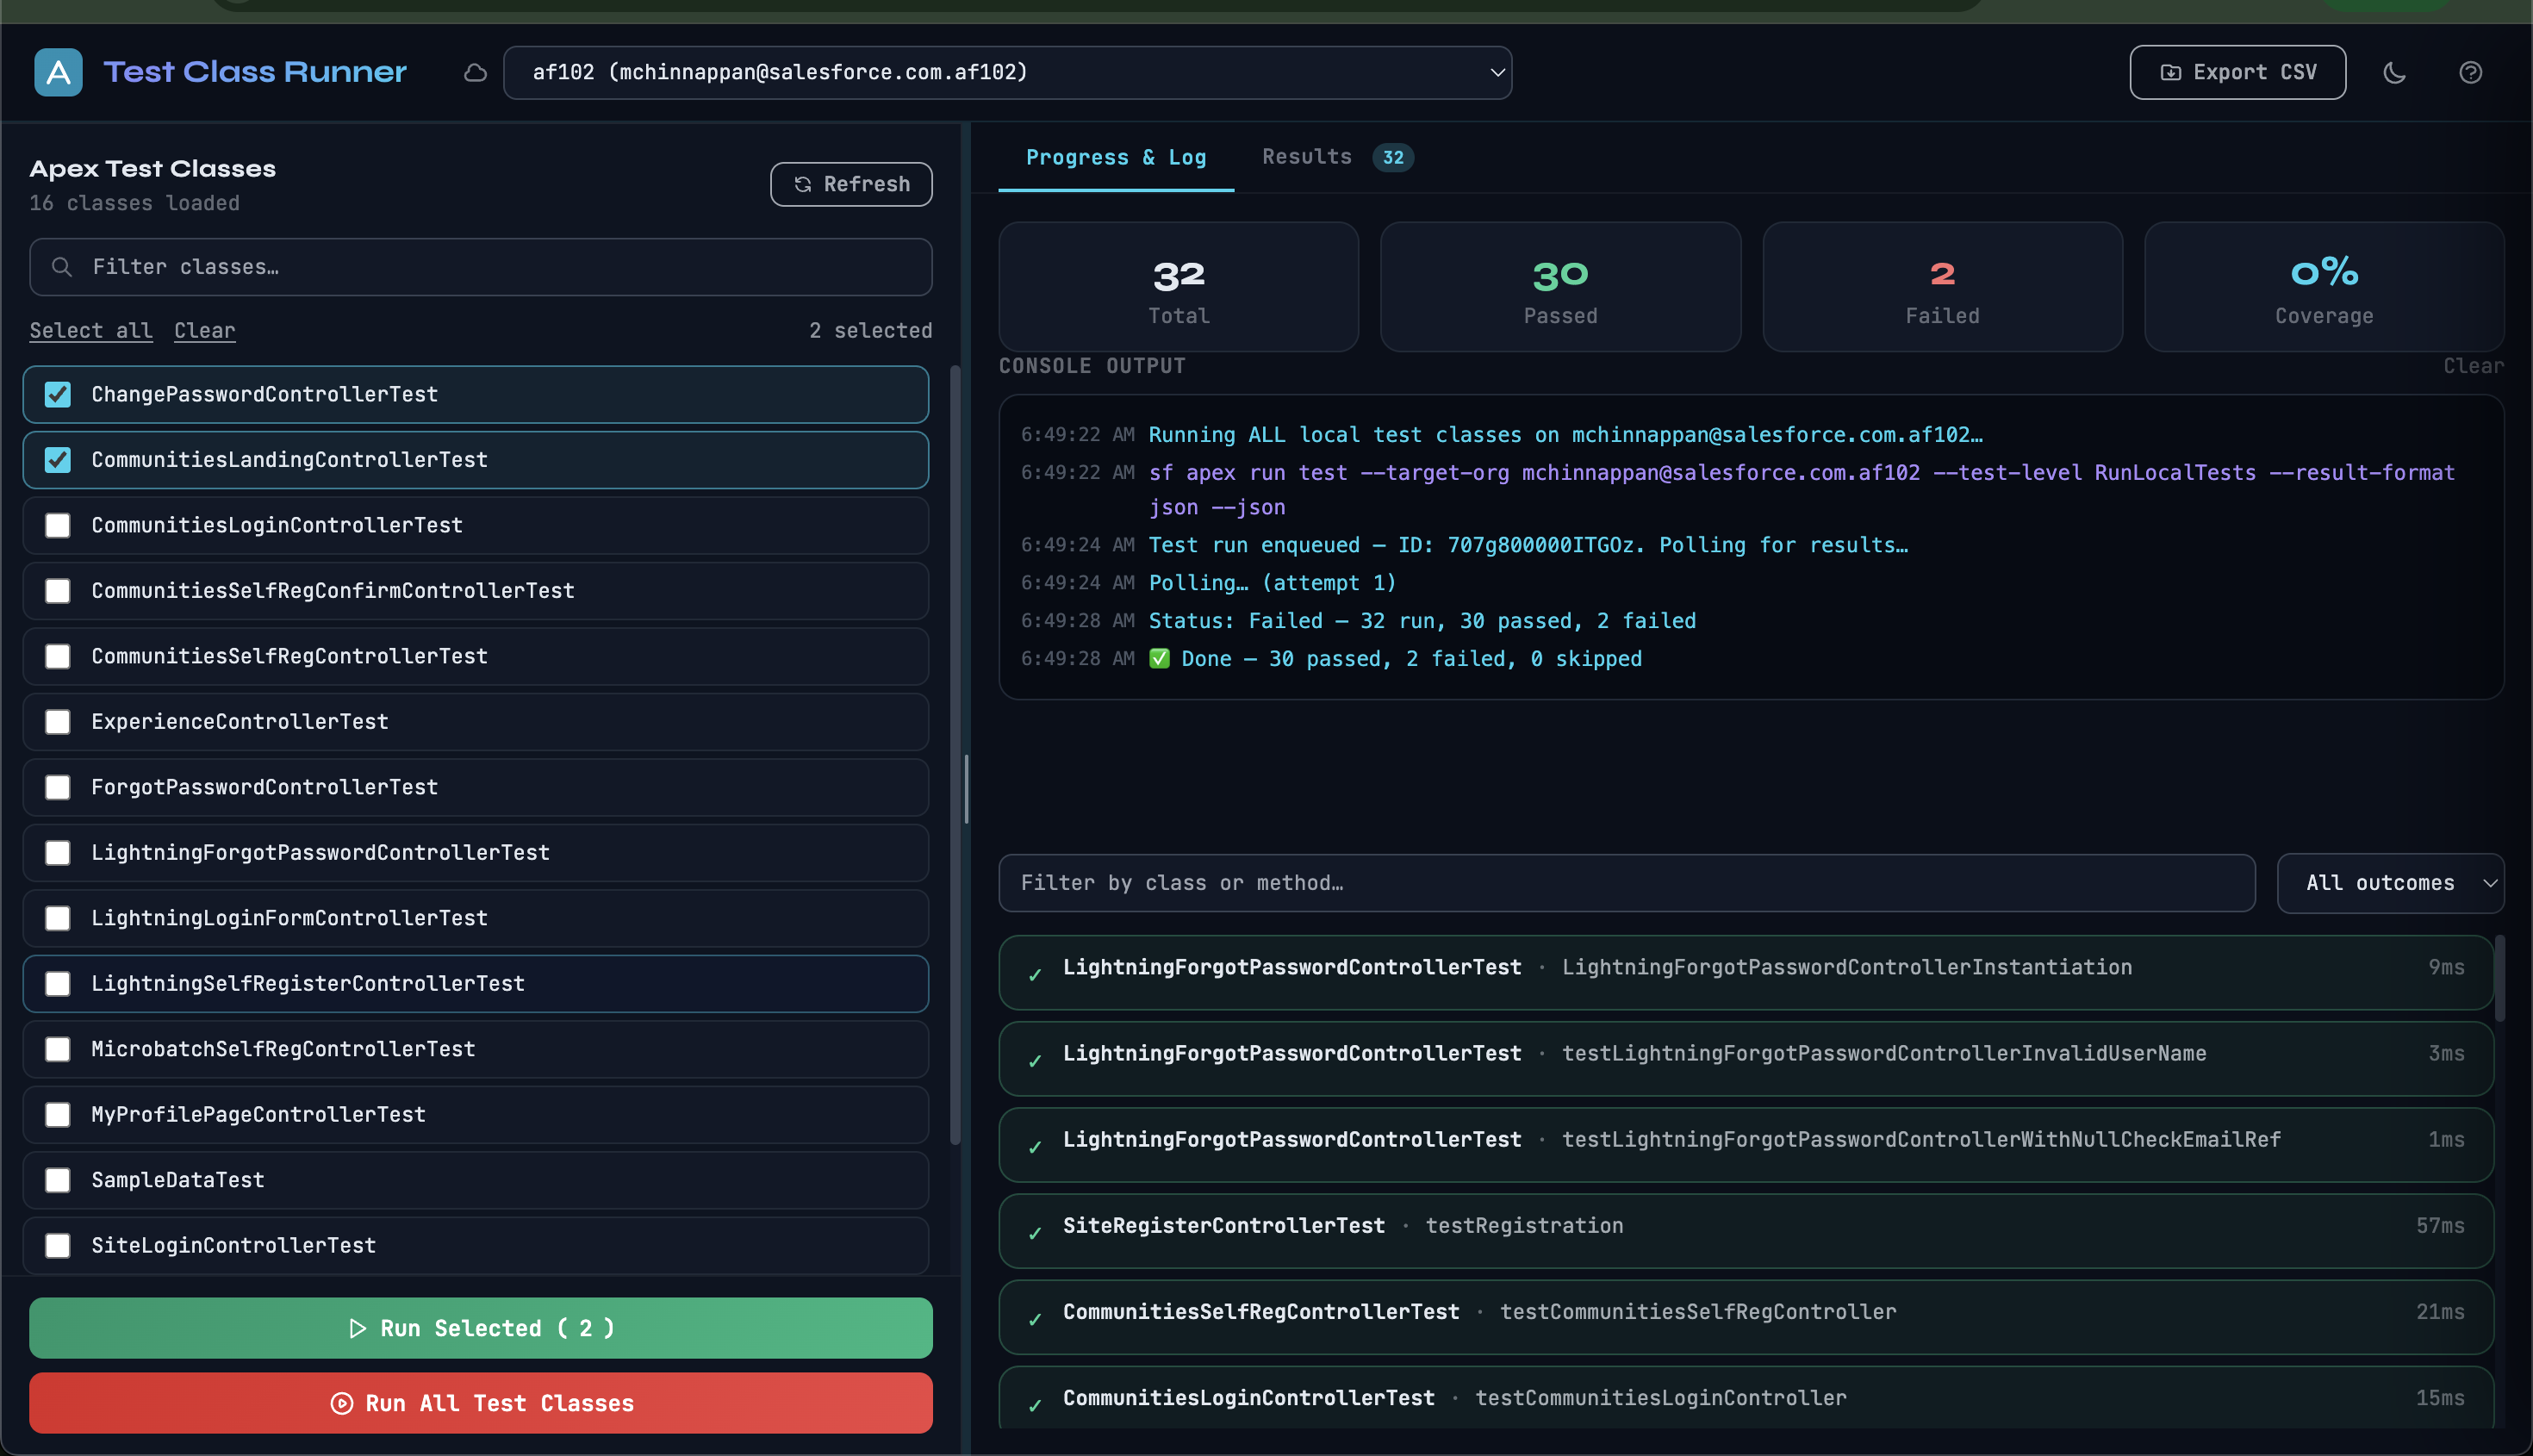Image resolution: width=2533 pixels, height=1456 pixels.
Task: Click the 0% Coverage stat card
Action: pyautogui.click(x=2324, y=287)
